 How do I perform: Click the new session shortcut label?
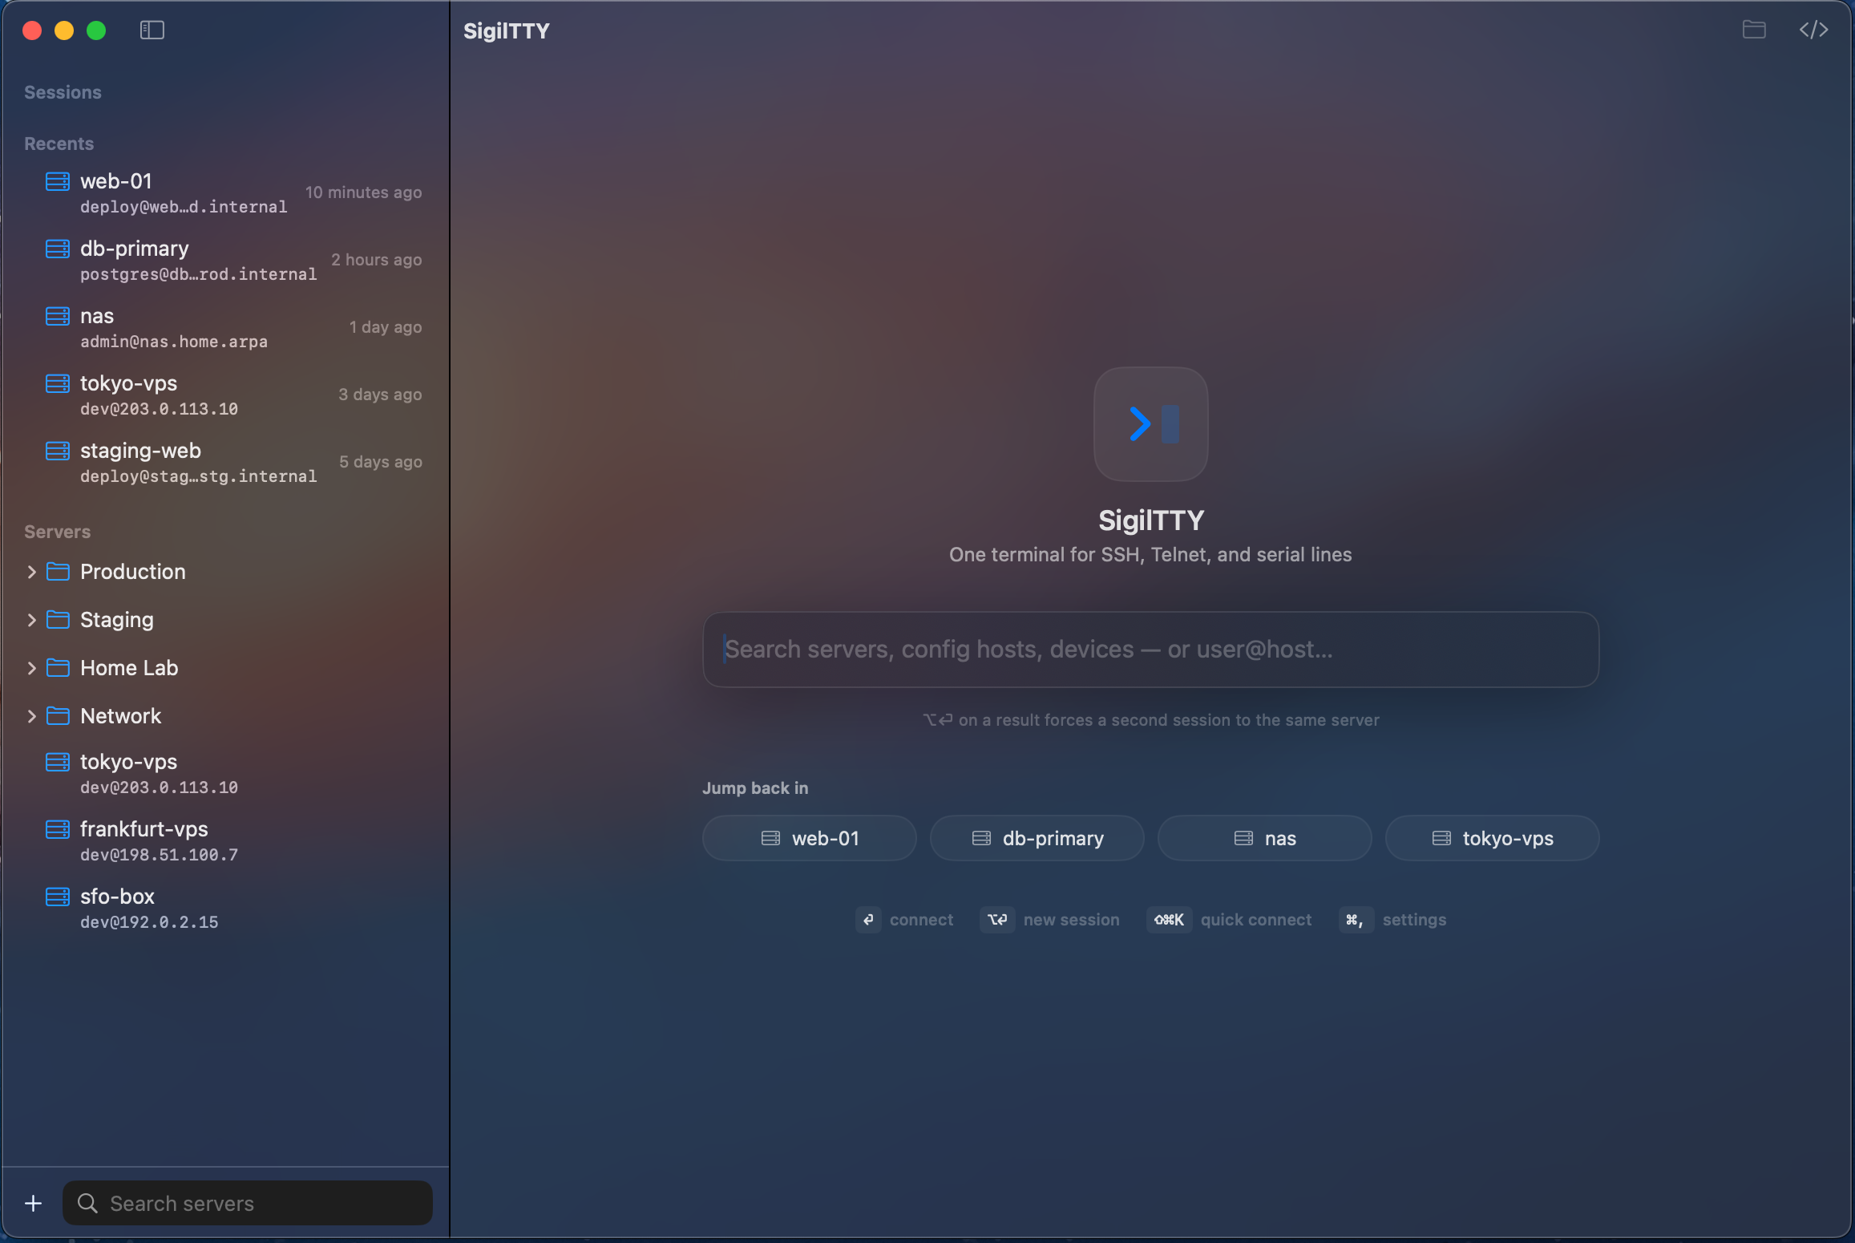pos(1071,920)
